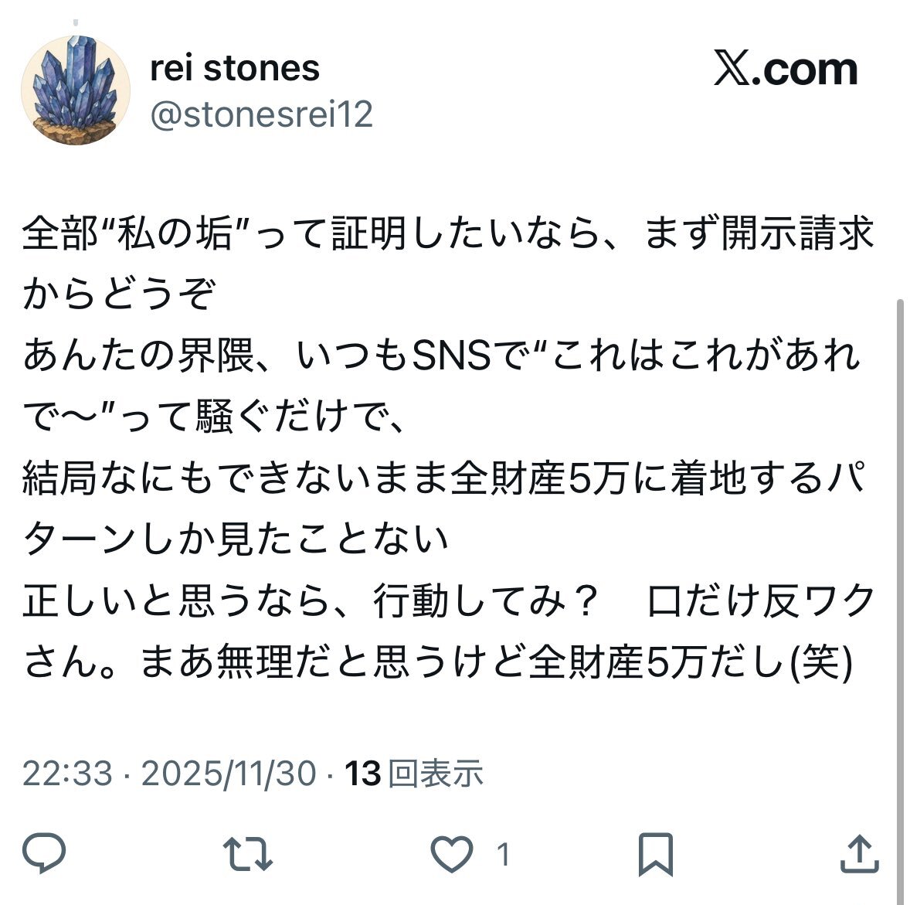Image resolution: width=910 pixels, height=905 pixels.
Task: Open the "rei stones" display name
Action: [234, 68]
